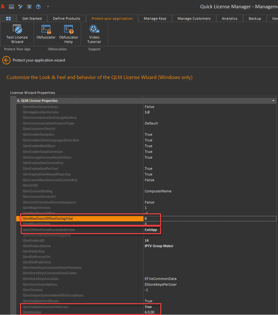Edit the QlmMajorVersion value
The image size is (278, 315).
pyautogui.click(x=146, y=208)
